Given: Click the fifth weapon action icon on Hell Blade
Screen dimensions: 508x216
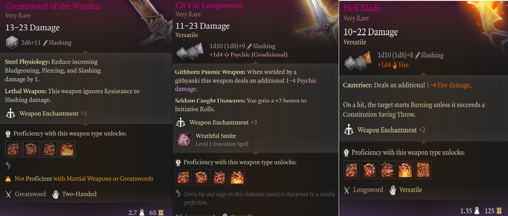Looking at the screenshot, I should (423, 170).
